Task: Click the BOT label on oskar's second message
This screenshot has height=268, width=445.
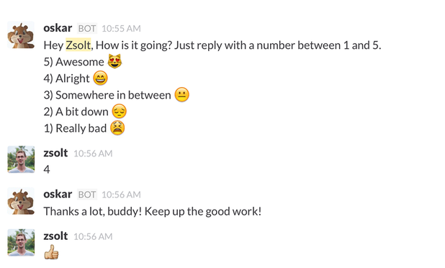Action: (87, 195)
